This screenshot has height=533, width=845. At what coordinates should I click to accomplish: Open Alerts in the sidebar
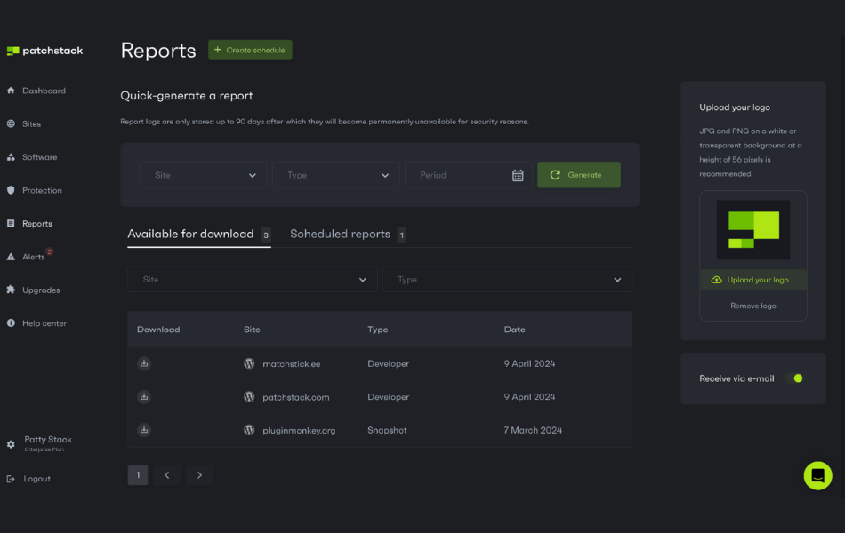[34, 257]
